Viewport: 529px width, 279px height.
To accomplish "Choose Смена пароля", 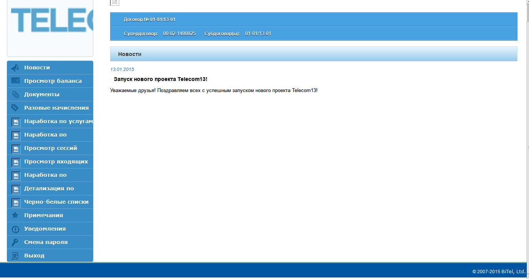I will pyautogui.click(x=50, y=242).
